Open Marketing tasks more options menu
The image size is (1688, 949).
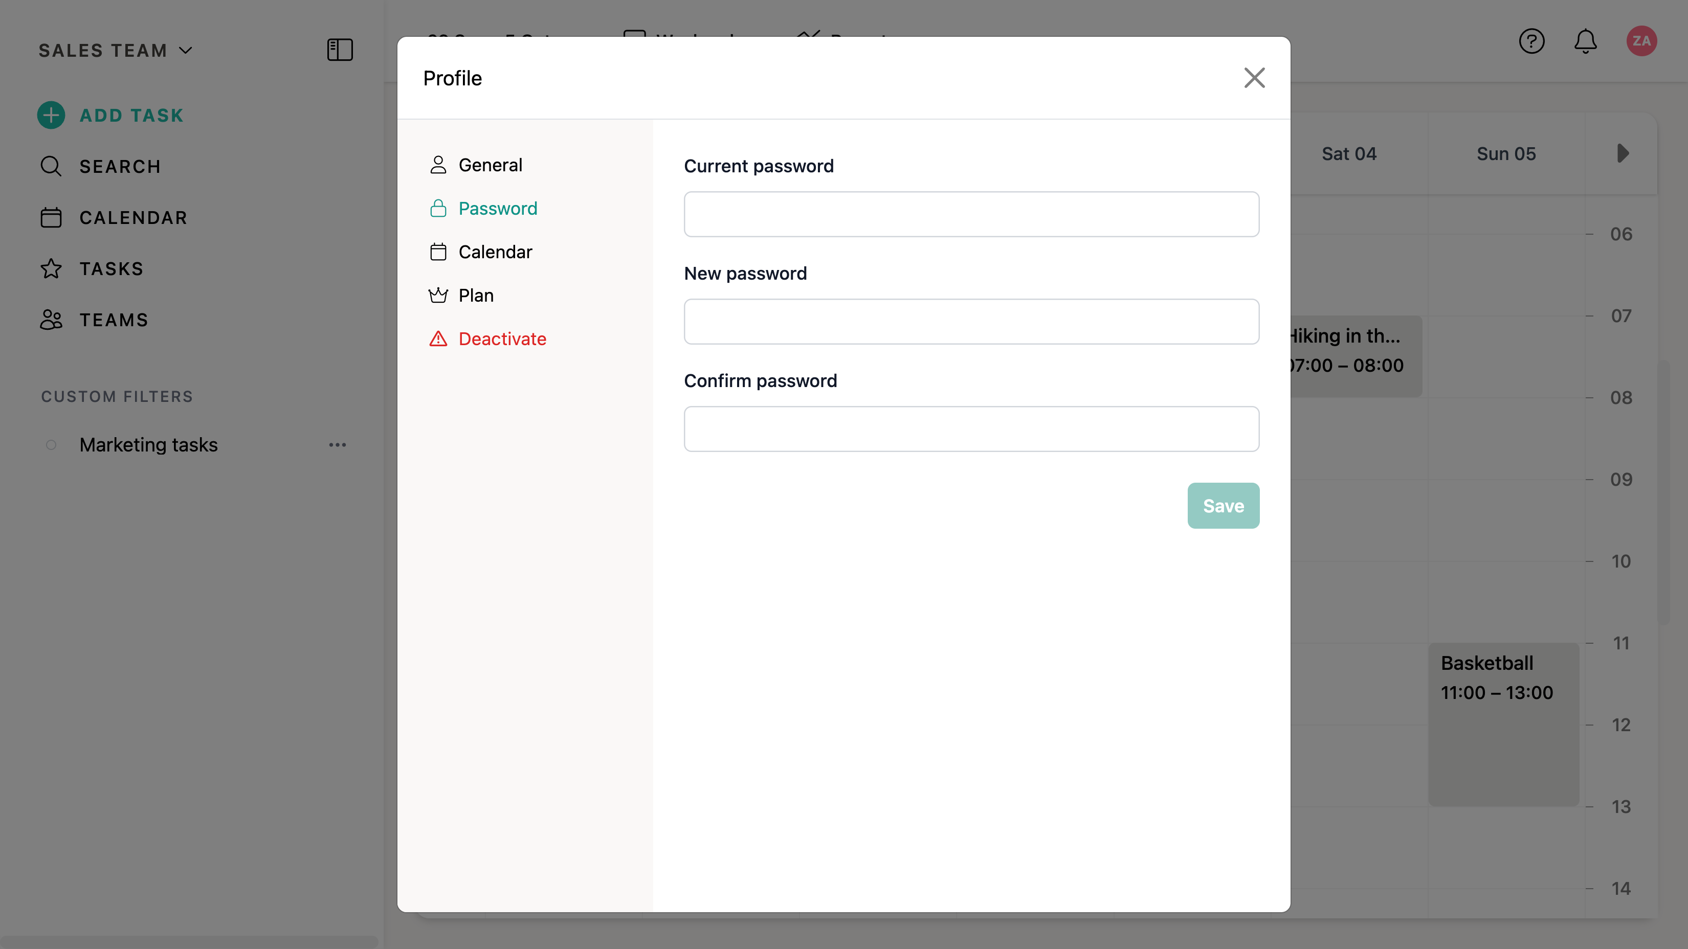(338, 445)
